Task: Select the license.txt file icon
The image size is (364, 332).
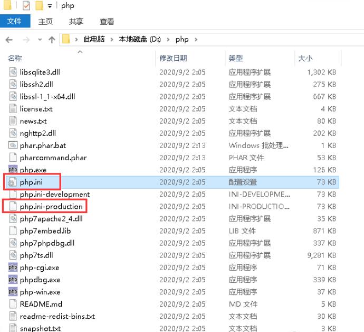Action: [13, 109]
